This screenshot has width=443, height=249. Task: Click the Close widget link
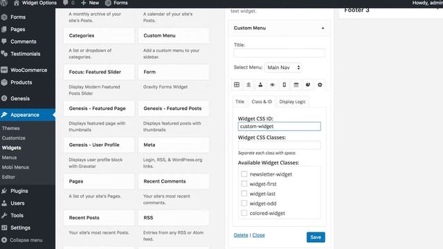[258, 235]
